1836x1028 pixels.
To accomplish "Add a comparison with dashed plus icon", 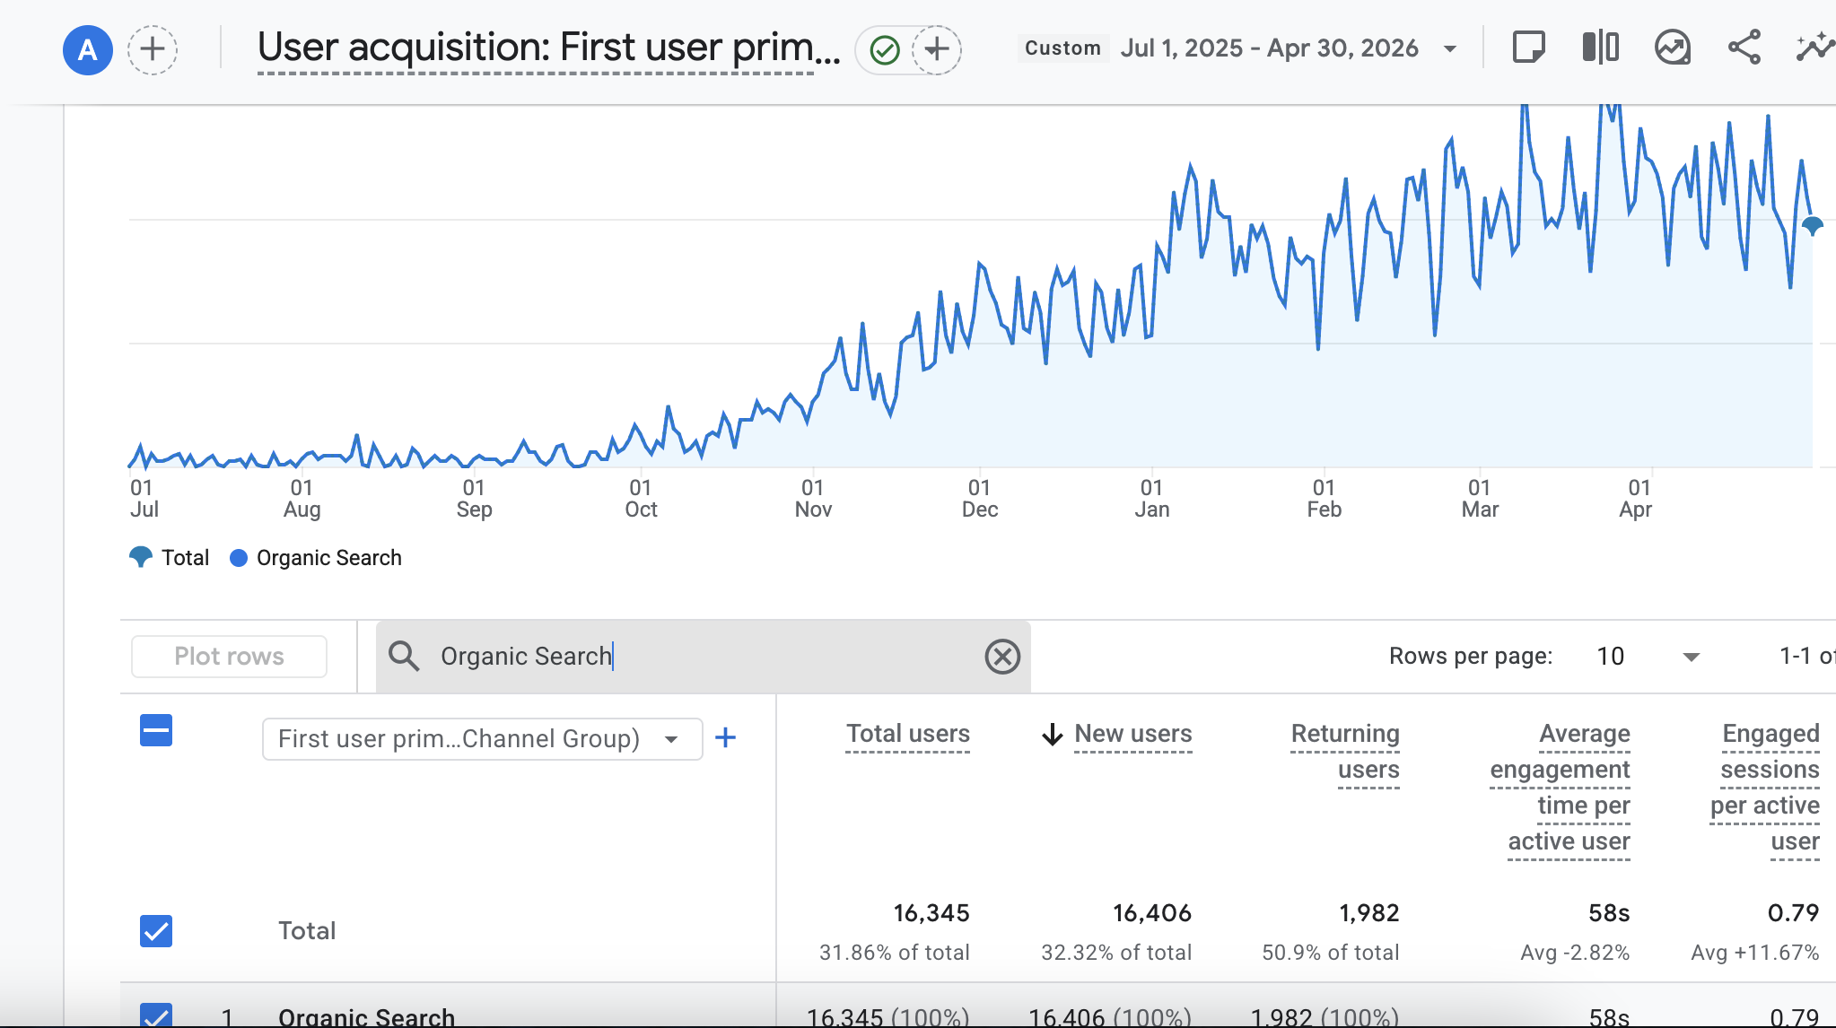I will point(153,49).
